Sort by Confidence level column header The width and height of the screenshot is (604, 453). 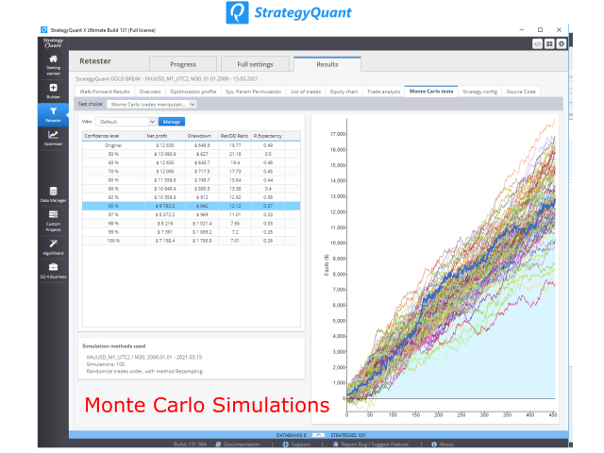click(x=113, y=136)
